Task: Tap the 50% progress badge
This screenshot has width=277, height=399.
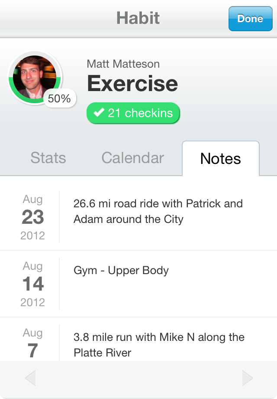Action: click(59, 98)
